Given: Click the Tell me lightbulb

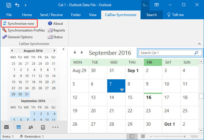Looking at the screenshot, I should point(169,15).
